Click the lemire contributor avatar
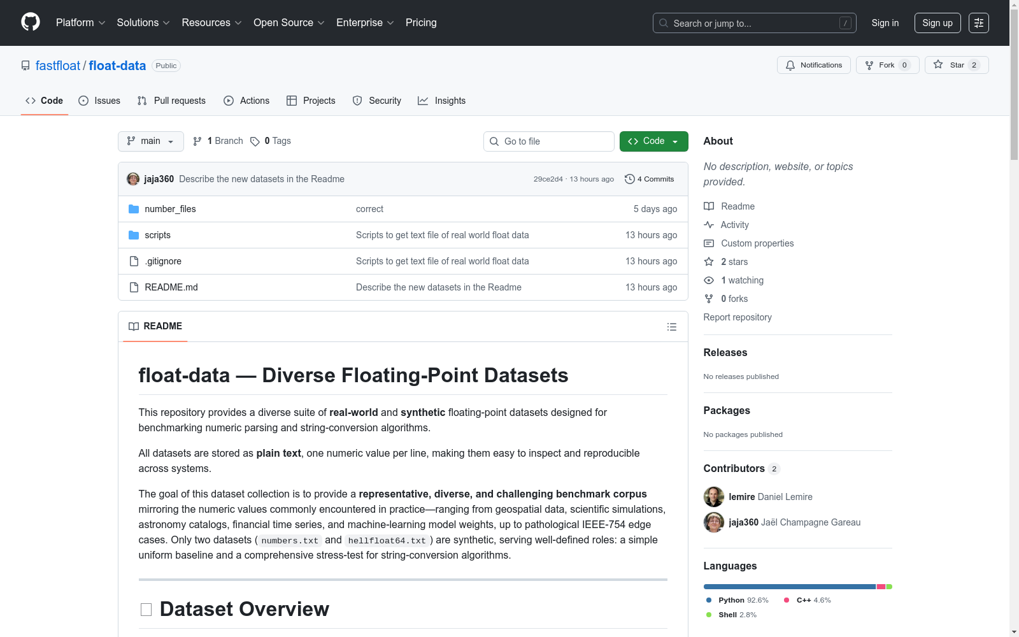This screenshot has width=1019, height=637. click(714, 497)
